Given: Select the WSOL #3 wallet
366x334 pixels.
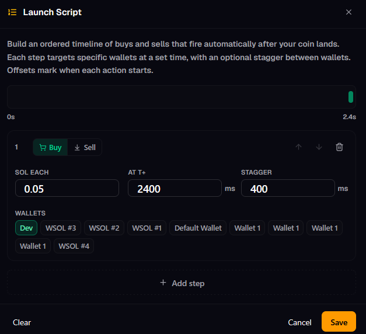Looking at the screenshot, I should click(61, 228).
